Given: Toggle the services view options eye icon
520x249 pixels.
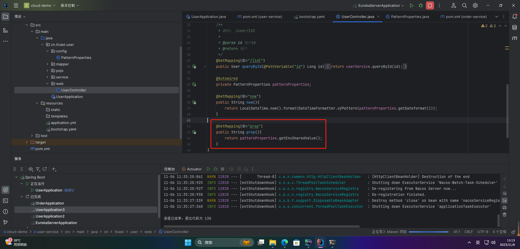Looking at the screenshot, I should pyautogui.click(x=31, y=169).
